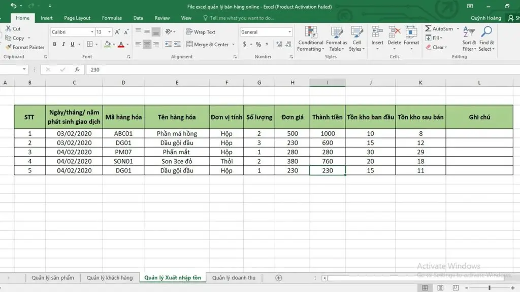Viewport: 520px width, 292px height.
Task: Open the Cell Styles gallery
Action: pos(357,39)
